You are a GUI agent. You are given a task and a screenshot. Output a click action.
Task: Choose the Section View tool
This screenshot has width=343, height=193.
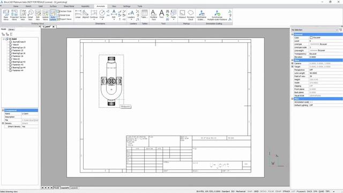23,15
